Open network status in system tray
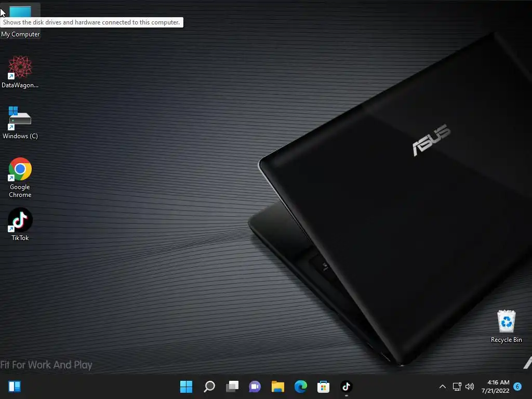The width and height of the screenshot is (532, 399). pos(457,387)
